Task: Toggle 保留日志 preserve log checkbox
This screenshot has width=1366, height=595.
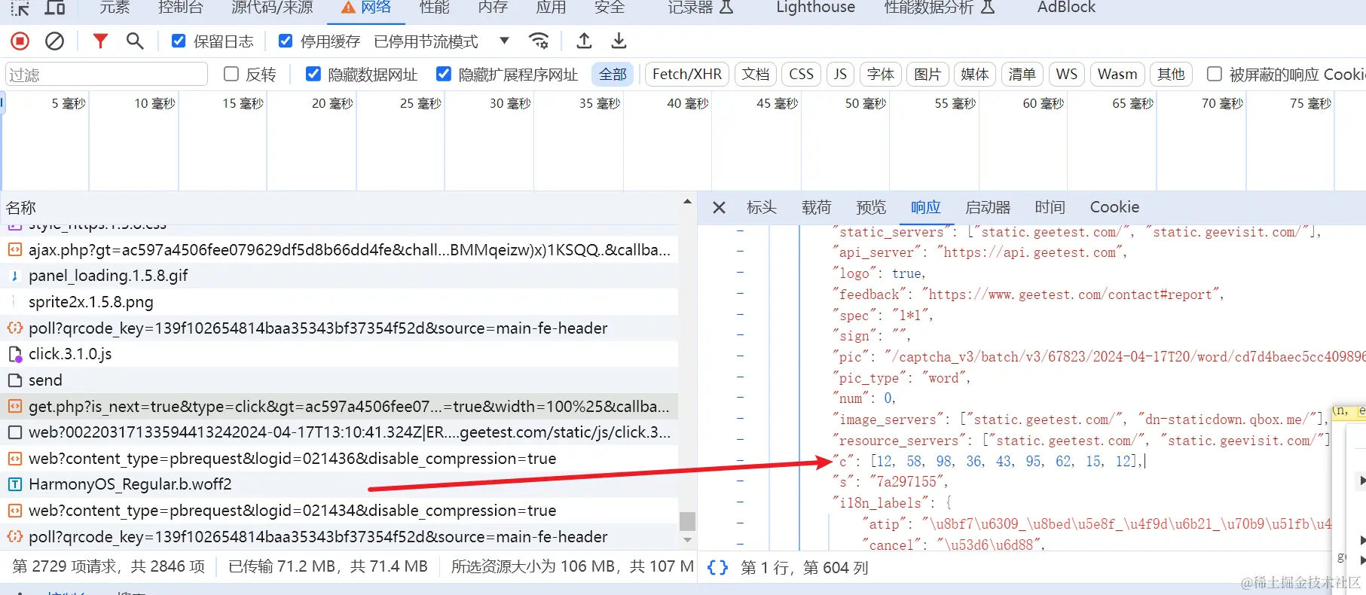Action: pyautogui.click(x=179, y=41)
